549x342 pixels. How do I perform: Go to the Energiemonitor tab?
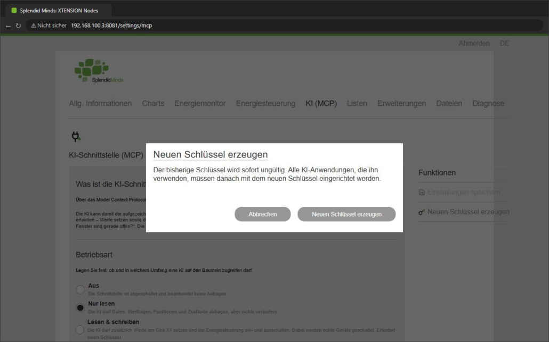(200, 103)
